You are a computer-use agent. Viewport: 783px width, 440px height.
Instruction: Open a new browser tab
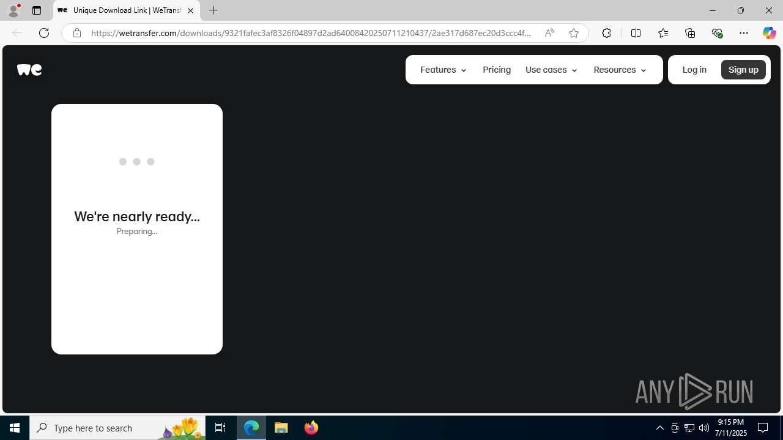(x=213, y=10)
